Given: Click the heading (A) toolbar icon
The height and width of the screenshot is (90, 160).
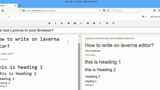Looking at the screenshot, I should pyautogui.click(x=62, y=23).
